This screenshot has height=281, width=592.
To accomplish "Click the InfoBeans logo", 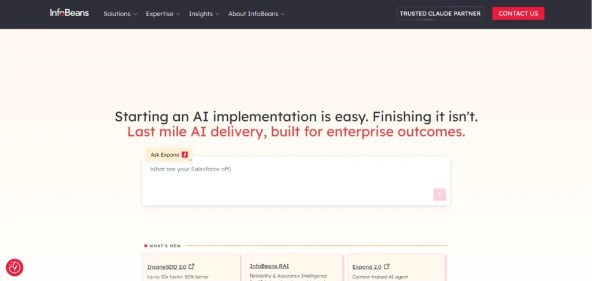I will [69, 13].
